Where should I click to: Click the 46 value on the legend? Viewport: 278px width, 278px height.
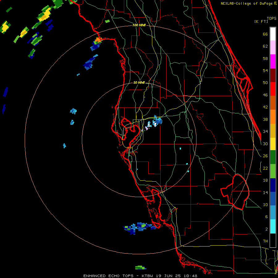265,95
